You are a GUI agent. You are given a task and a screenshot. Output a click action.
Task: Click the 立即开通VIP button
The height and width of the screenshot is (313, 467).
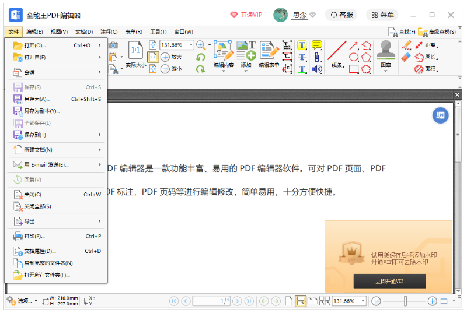pyautogui.click(x=389, y=282)
